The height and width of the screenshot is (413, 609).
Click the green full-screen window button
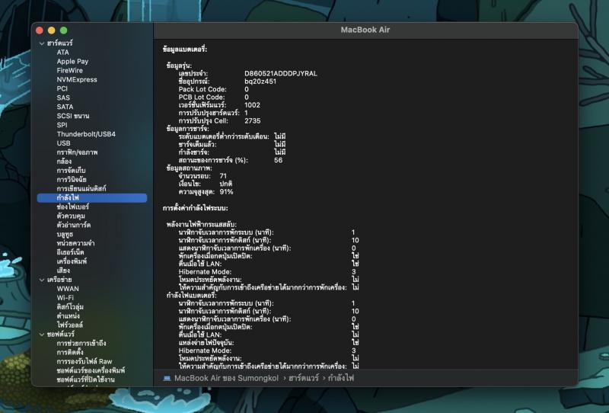[63, 30]
